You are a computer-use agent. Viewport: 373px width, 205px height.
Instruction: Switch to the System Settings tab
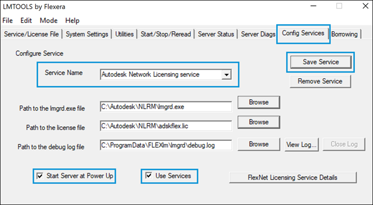[87, 34]
